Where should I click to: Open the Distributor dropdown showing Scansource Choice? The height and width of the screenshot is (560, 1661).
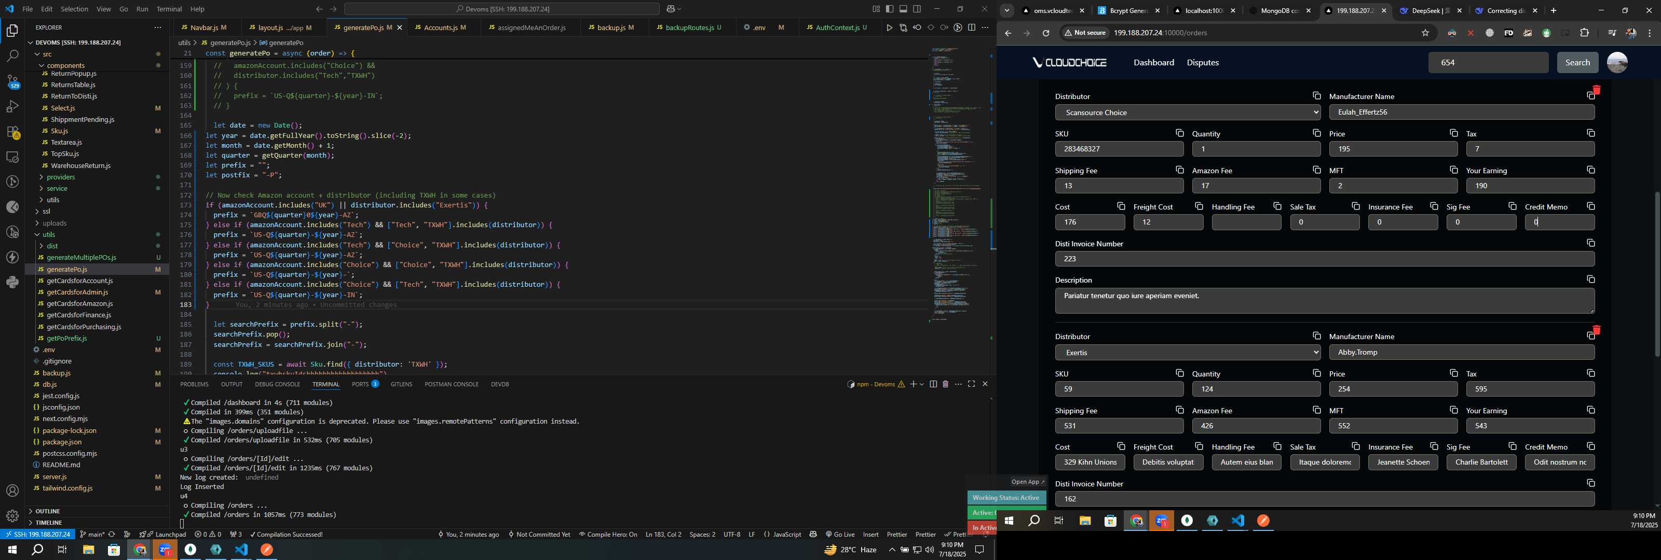pyautogui.click(x=1187, y=112)
